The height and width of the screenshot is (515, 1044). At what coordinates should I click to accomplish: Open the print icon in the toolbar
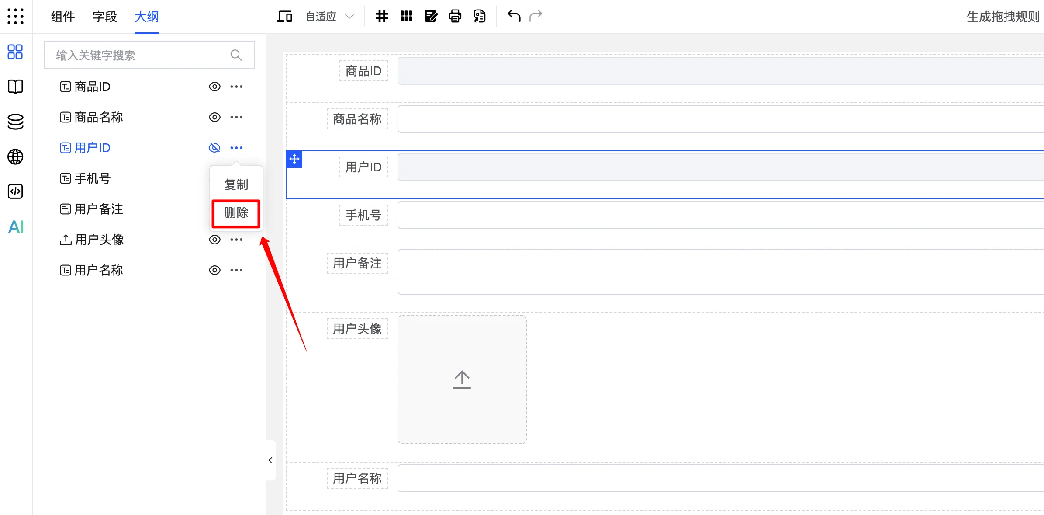pos(455,16)
